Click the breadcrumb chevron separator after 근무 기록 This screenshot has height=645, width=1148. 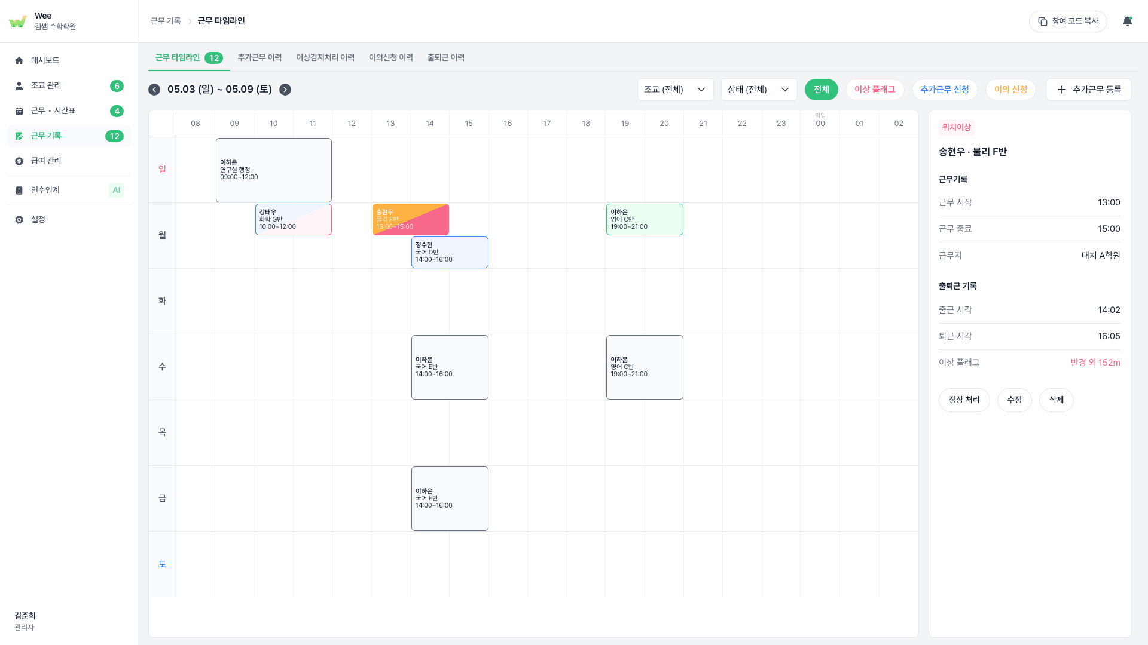pyautogui.click(x=190, y=21)
